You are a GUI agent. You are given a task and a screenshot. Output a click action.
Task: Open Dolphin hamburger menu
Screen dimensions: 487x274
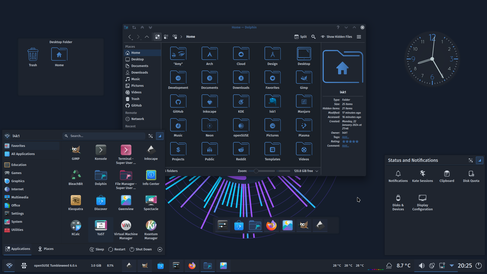[359, 37]
